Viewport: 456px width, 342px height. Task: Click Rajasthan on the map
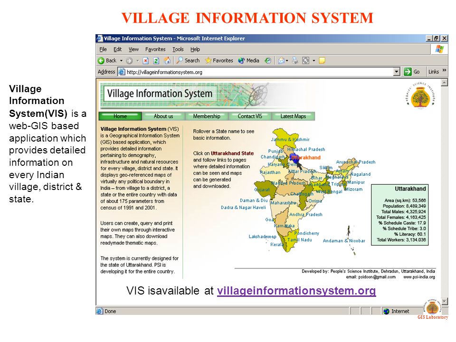pos(270,172)
